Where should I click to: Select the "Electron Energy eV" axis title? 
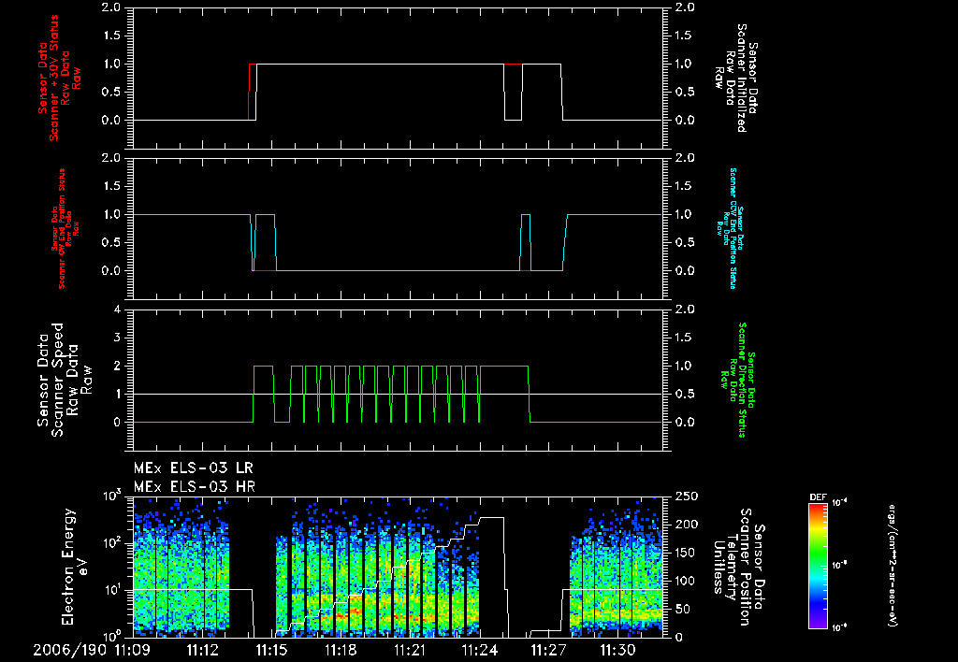(75, 566)
